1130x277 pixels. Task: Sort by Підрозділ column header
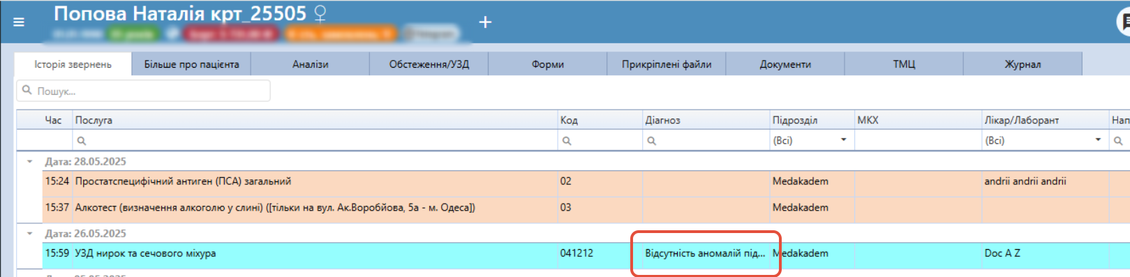point(812,120)
